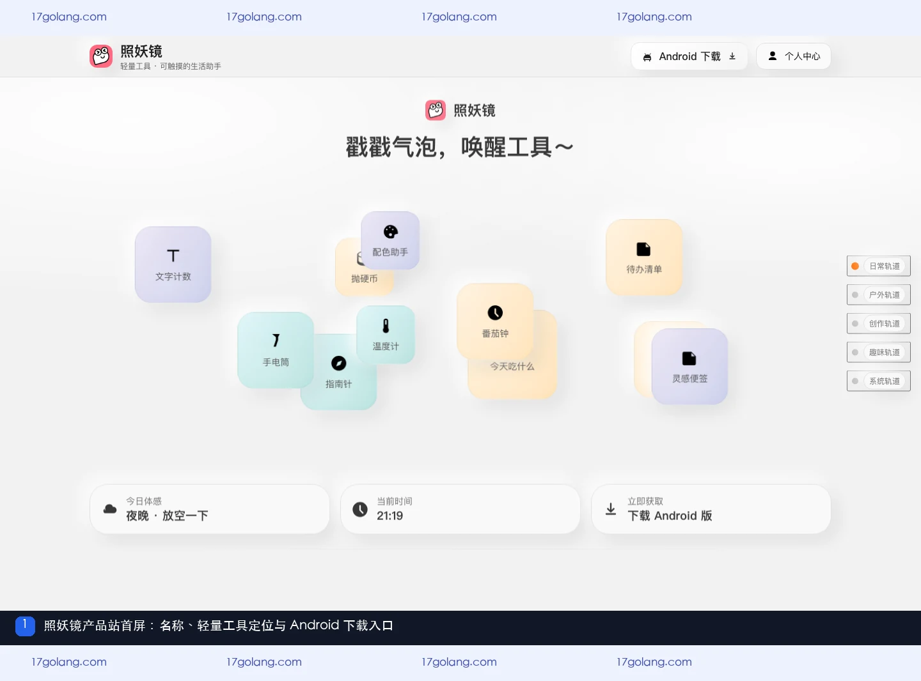Click the 今日体感 夜晚·放空一下 card
Image resolution: width=921 pixels, height=681 pixels.
pos(210,509)
